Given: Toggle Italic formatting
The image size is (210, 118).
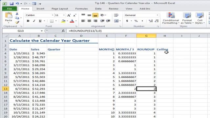Looking at the screenshot, I should (34, 21).
